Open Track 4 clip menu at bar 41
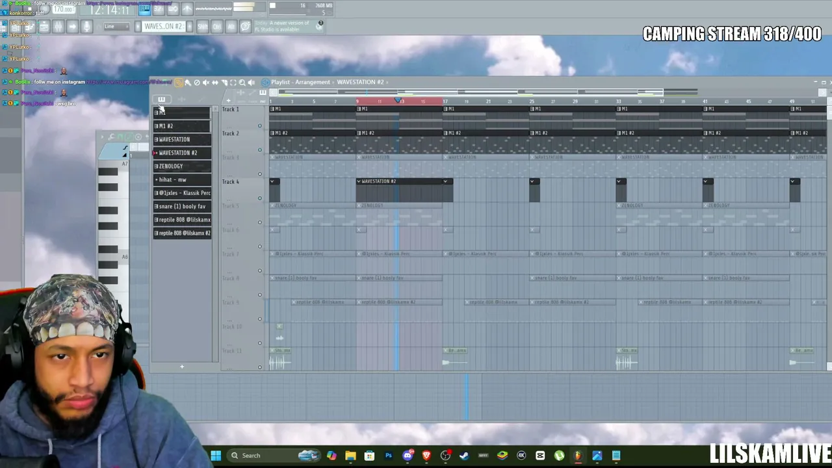The width and height of the screenshot is (832, 468). click(x=707, y=181)
